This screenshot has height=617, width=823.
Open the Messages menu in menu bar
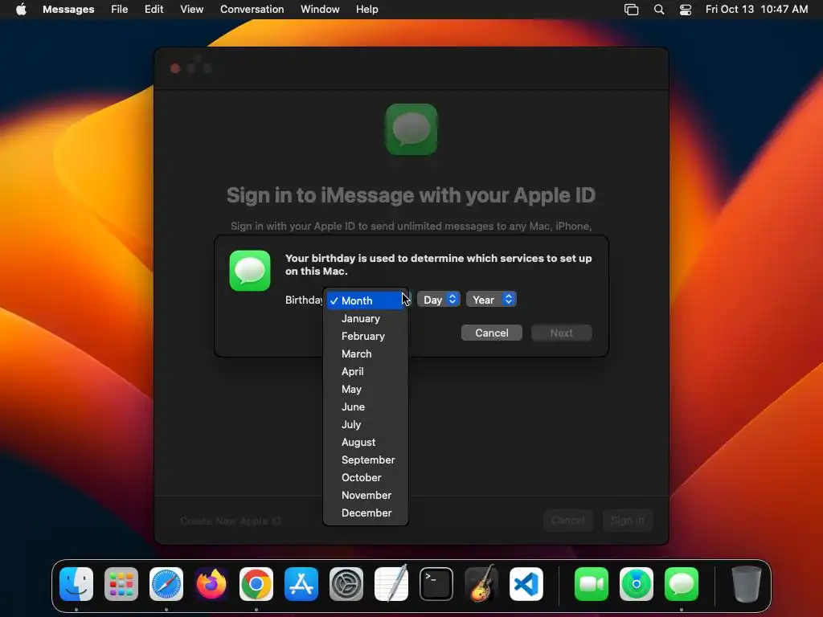click(x=68, y=10)
